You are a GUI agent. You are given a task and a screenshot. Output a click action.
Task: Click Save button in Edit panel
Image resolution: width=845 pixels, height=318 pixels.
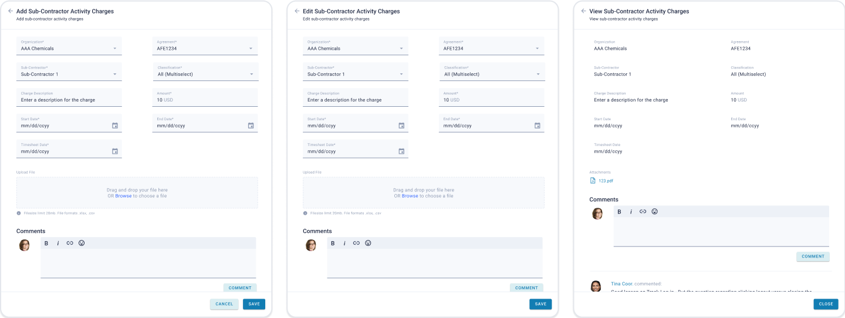[540, 304]
